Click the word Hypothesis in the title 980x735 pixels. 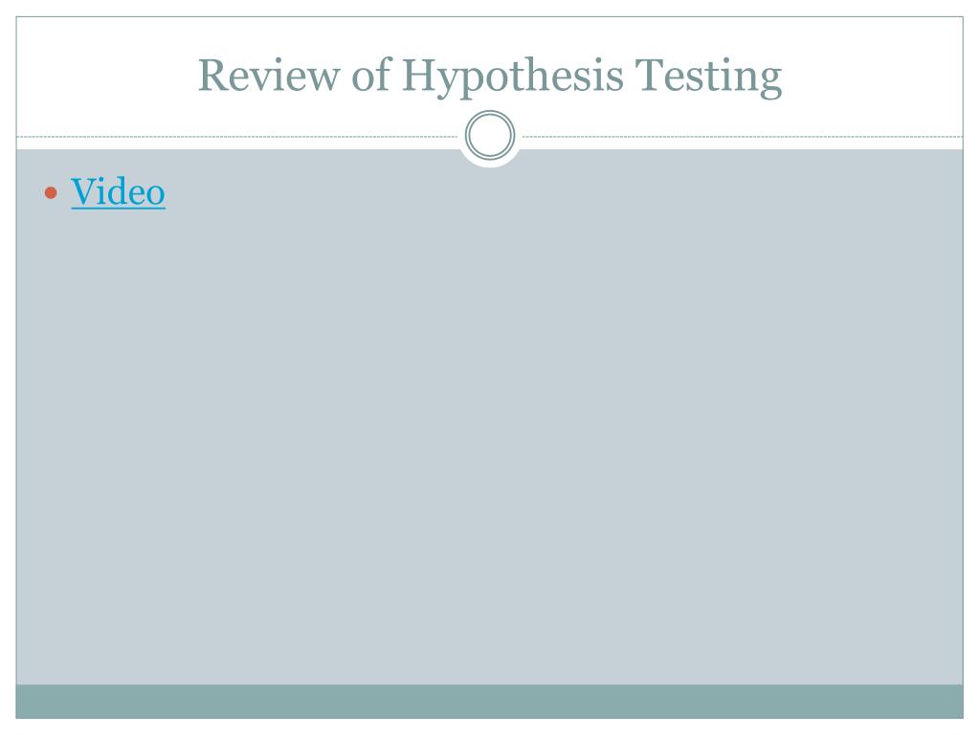pos(513,78)
